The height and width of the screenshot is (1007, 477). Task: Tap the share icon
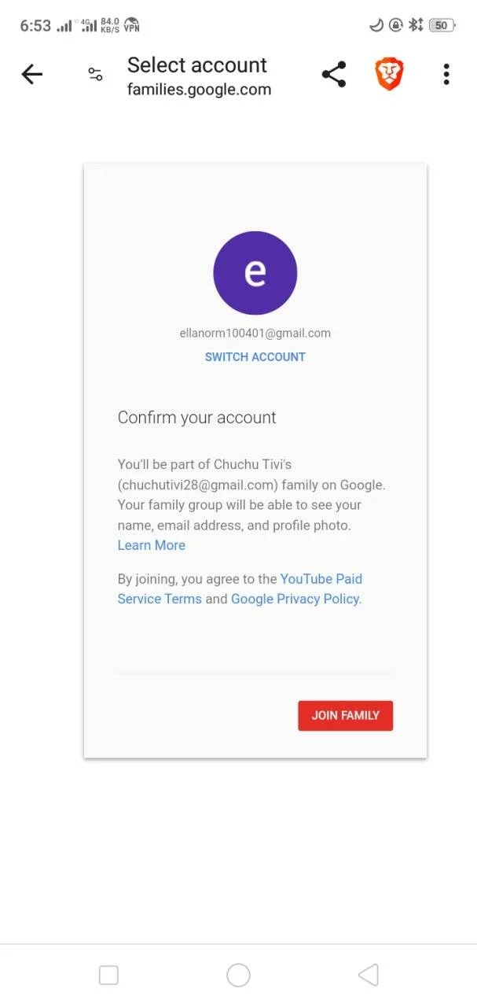click(334, 75)
